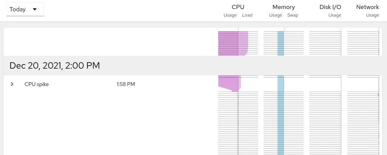Click the Swap label under Memory

click(x=293, y=15)
